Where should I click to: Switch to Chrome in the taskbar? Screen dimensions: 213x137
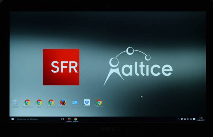tap(75, 119)
